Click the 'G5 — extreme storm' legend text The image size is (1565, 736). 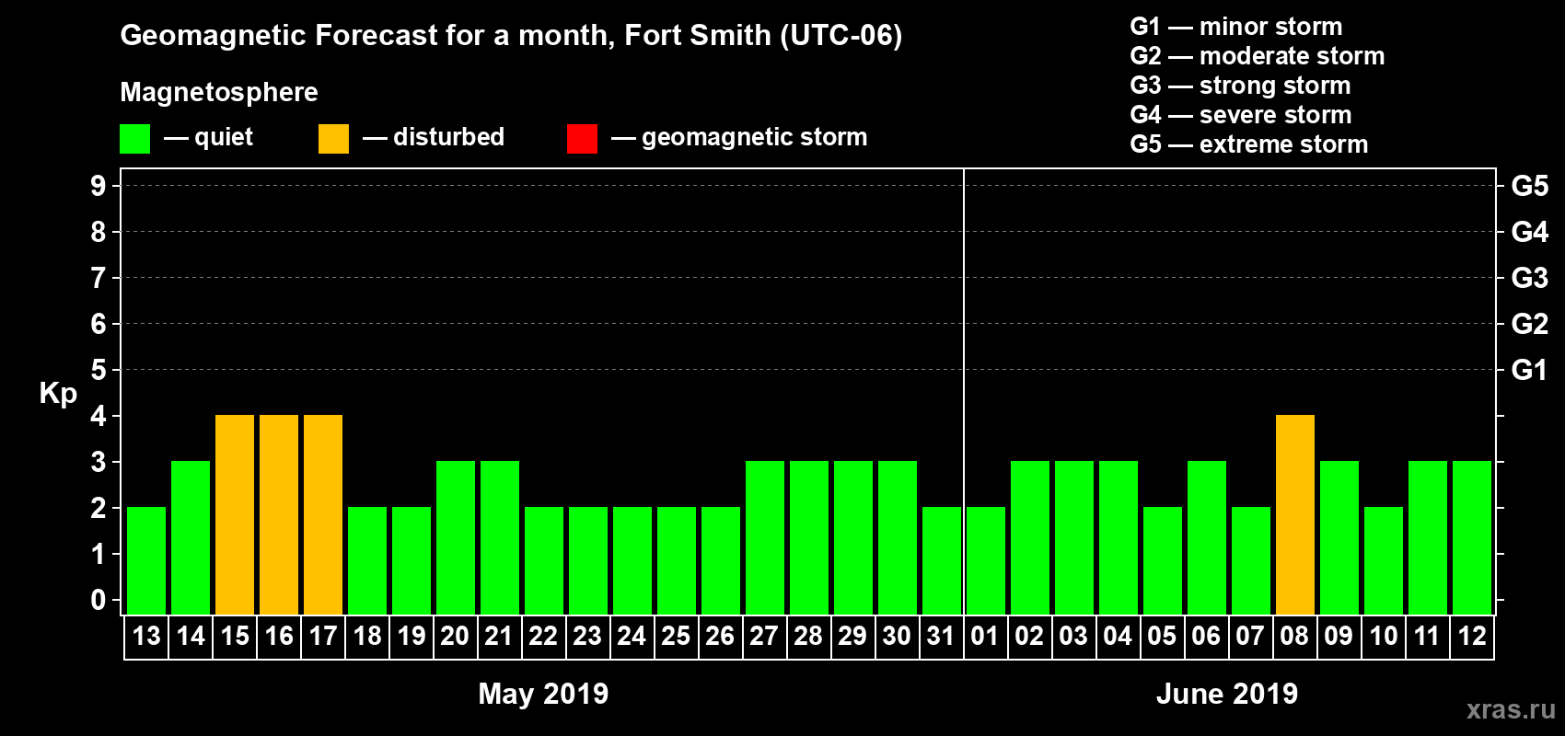(x=1249, y=144)
